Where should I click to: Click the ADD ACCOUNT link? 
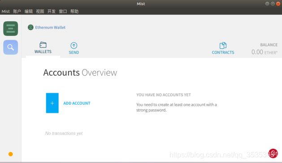coord(77,103)
